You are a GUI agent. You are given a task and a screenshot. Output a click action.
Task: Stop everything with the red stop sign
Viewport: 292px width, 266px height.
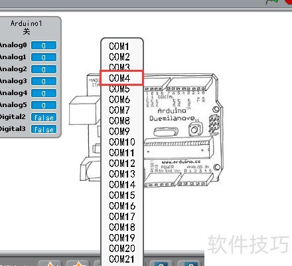pos(289,1)
